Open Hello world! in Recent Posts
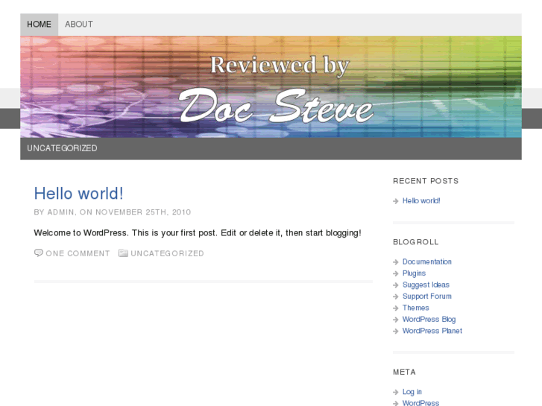The height and width of the screenshot is (406, 542). pos(421,200)
